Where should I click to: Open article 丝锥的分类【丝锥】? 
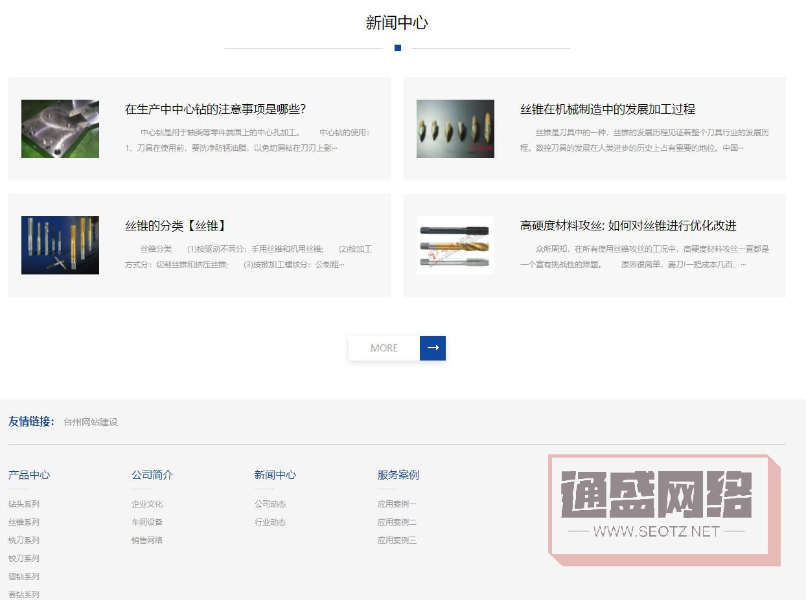176,226
